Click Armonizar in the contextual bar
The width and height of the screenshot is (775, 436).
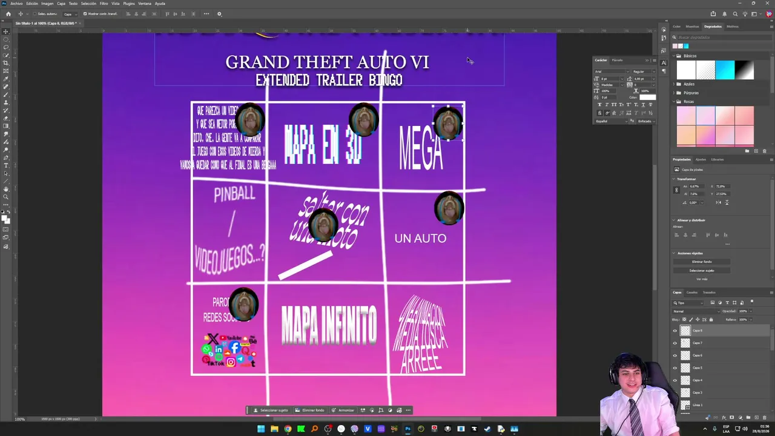click(x=343, y=410)
